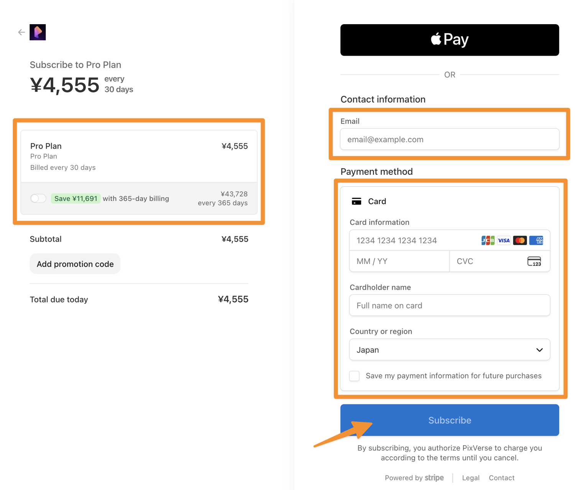Open the Country or region dropdown

click(x=450, y=350)
